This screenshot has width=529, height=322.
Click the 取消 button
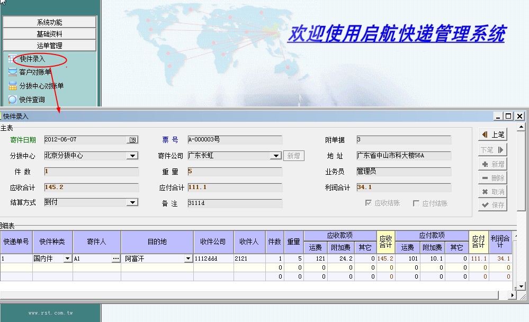(492, 192)
